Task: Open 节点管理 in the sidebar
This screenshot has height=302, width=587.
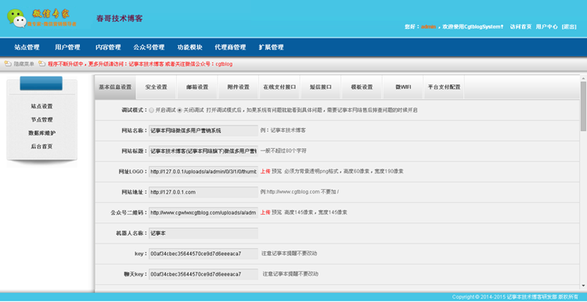Action: [x=42, y=120]
